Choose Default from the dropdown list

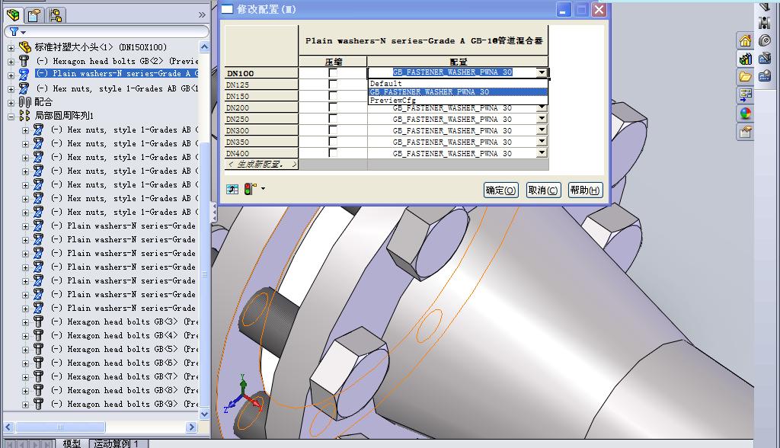tap(458, 84)
